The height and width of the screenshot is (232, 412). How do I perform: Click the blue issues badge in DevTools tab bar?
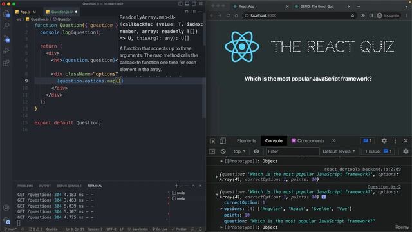coord(368,140)
